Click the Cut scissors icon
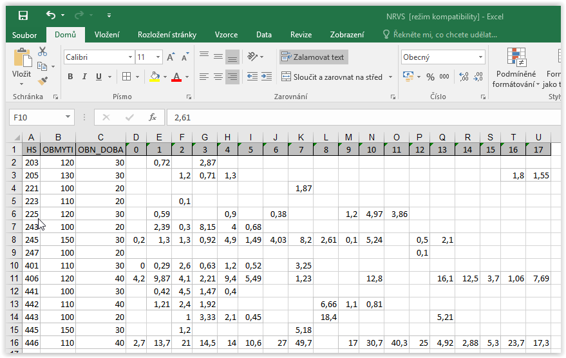 pyautogui.click(x=42, y=52)
